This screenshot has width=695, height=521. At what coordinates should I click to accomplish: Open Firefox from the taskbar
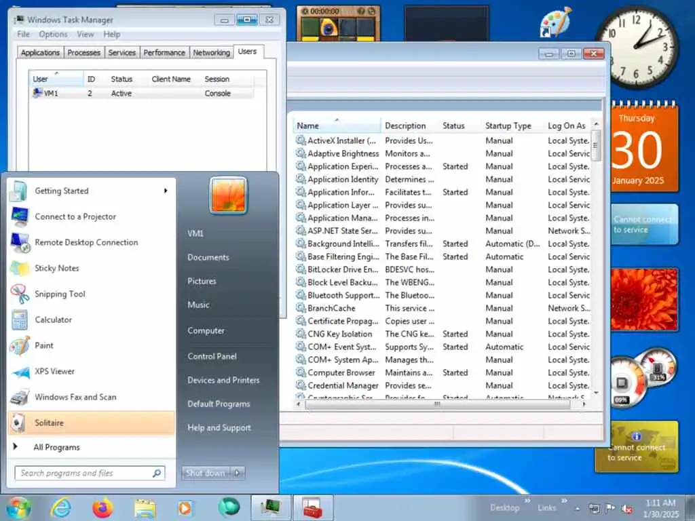point(102,507)
